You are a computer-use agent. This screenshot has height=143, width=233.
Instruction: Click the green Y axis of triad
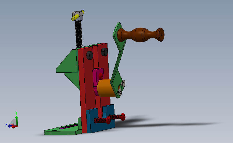17,121
